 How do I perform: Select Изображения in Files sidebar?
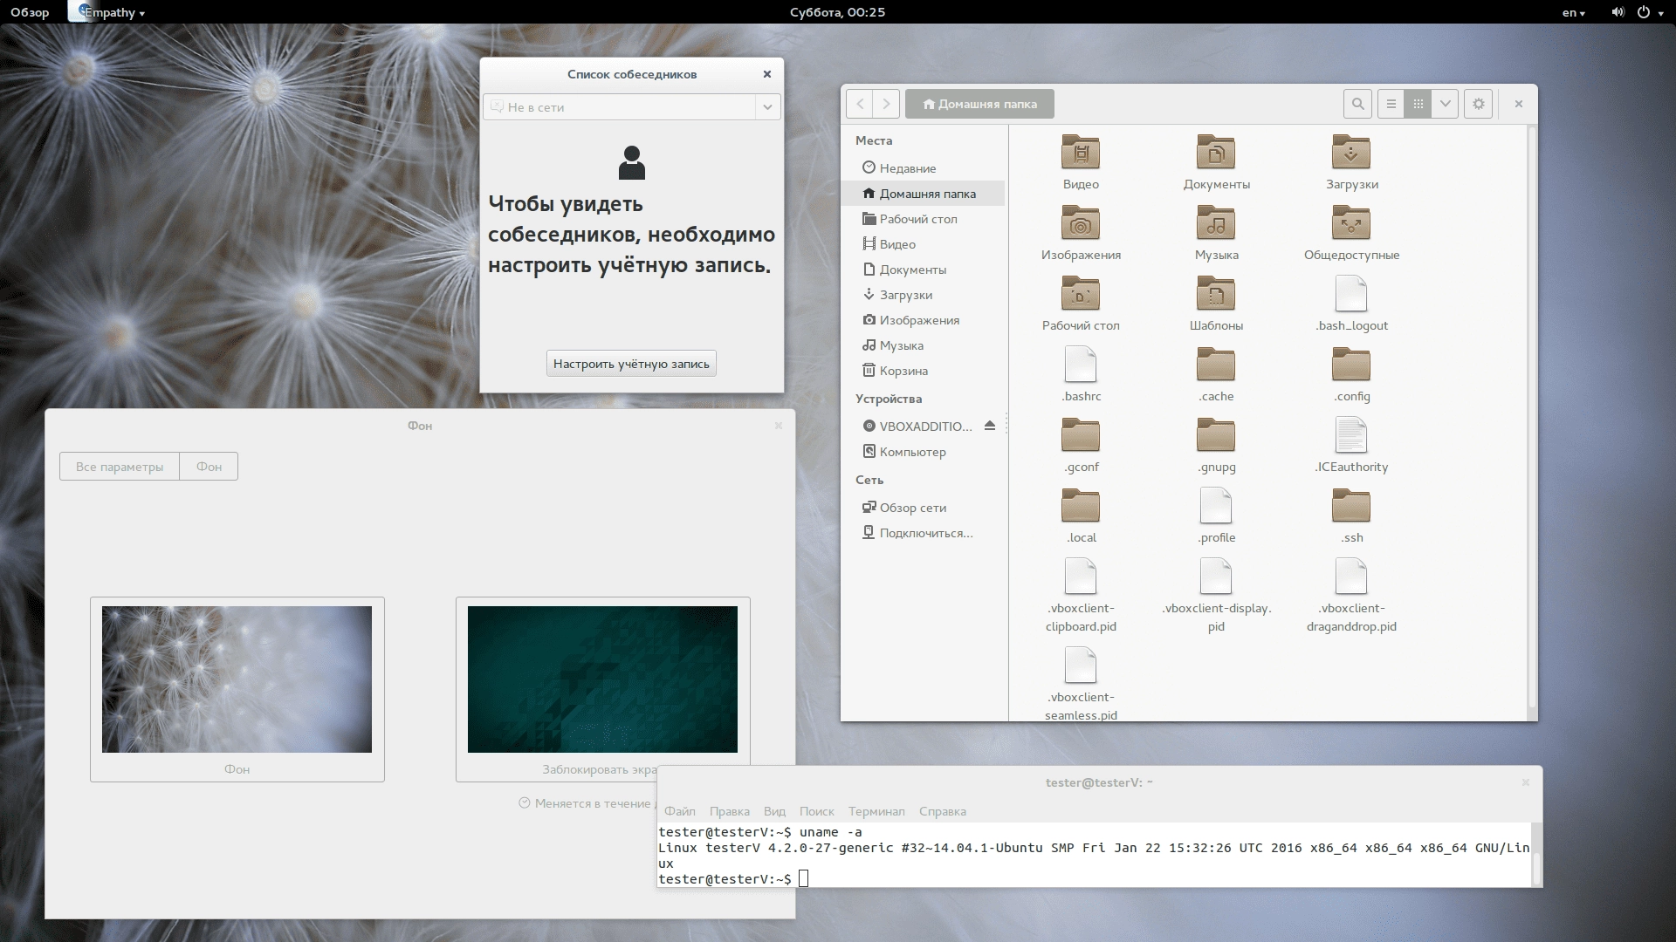coord(923,320)
